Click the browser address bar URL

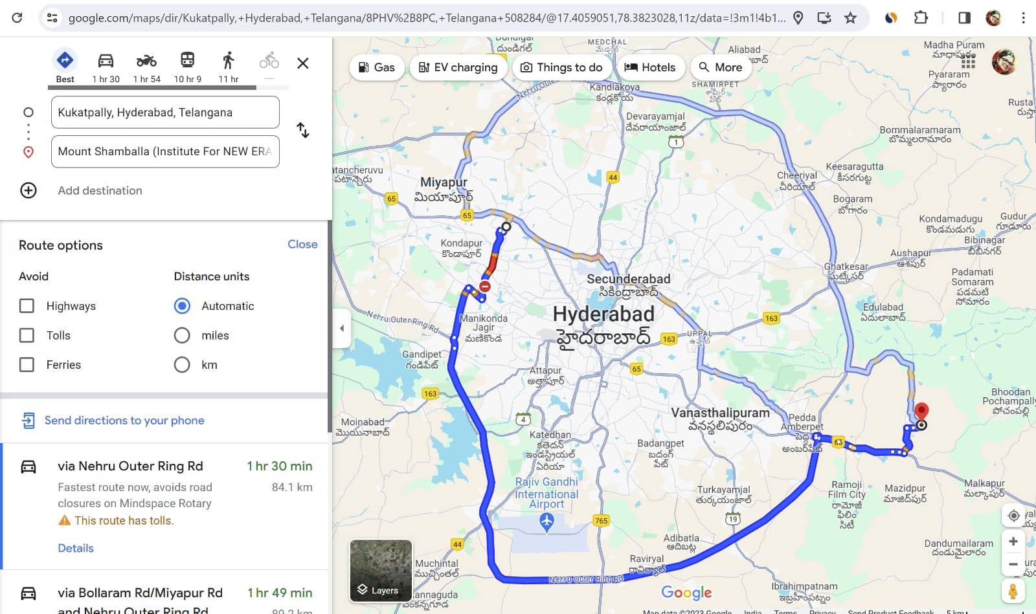coord(427,18)
